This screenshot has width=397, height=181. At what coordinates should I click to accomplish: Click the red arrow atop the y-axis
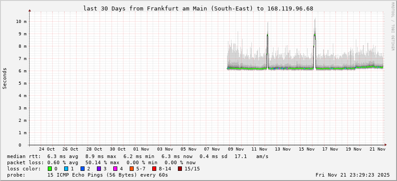coord(30,10)
